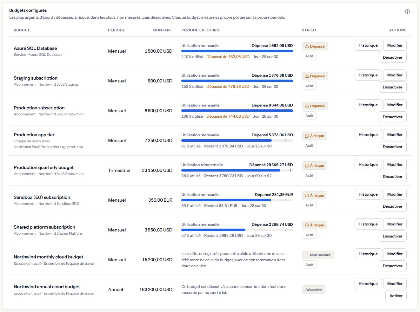This screenshot has height=312, width=420.
Task: Click Modifier for Sandbox (EU) subscription
Action: 395,194
